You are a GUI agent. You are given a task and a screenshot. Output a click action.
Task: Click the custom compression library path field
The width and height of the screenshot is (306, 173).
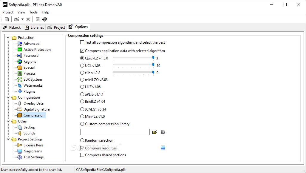click(x=115, y=132)
